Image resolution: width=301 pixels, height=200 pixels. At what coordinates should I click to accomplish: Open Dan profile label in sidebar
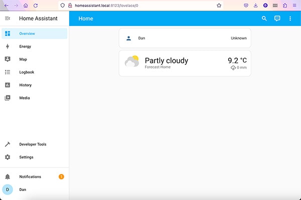coord(23,189)
